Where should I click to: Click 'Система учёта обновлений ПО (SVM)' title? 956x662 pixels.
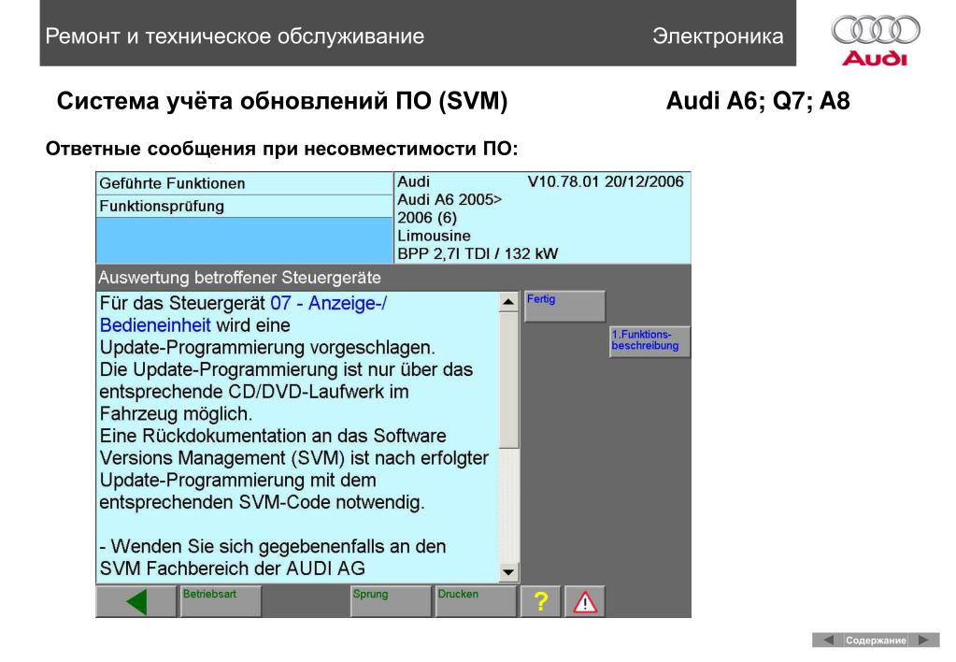click(x=282, y=101)
